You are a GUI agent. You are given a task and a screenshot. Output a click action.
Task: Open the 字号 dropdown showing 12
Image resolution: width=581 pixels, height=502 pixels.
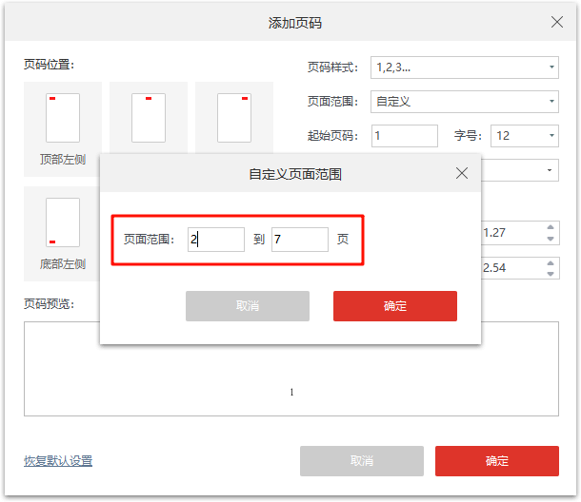click(x=524, y=136)
